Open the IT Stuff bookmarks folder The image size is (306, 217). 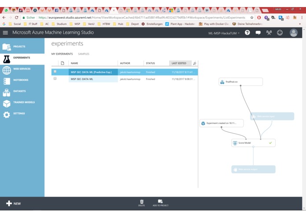[x=30, y=24]
